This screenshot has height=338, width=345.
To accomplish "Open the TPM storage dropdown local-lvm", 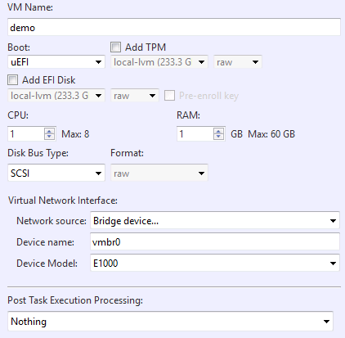I will [x=159, y=62].
